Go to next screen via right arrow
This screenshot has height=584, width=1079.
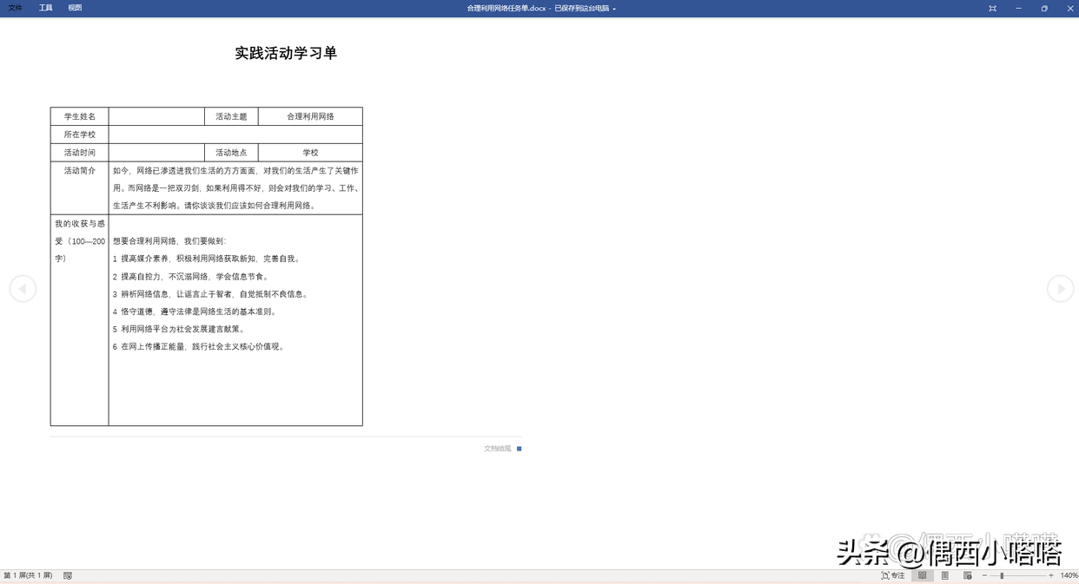pos(1060,289)
